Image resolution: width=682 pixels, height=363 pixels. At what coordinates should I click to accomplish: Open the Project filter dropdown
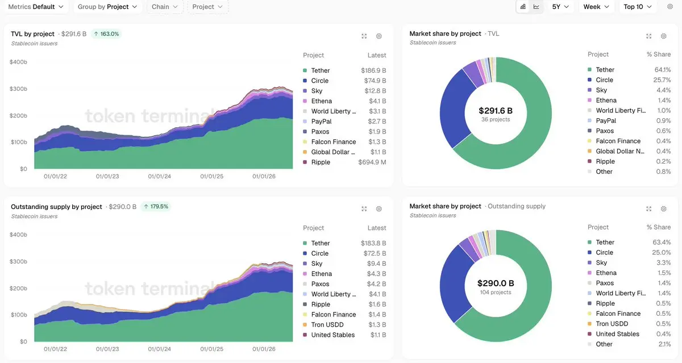(208, 7)
